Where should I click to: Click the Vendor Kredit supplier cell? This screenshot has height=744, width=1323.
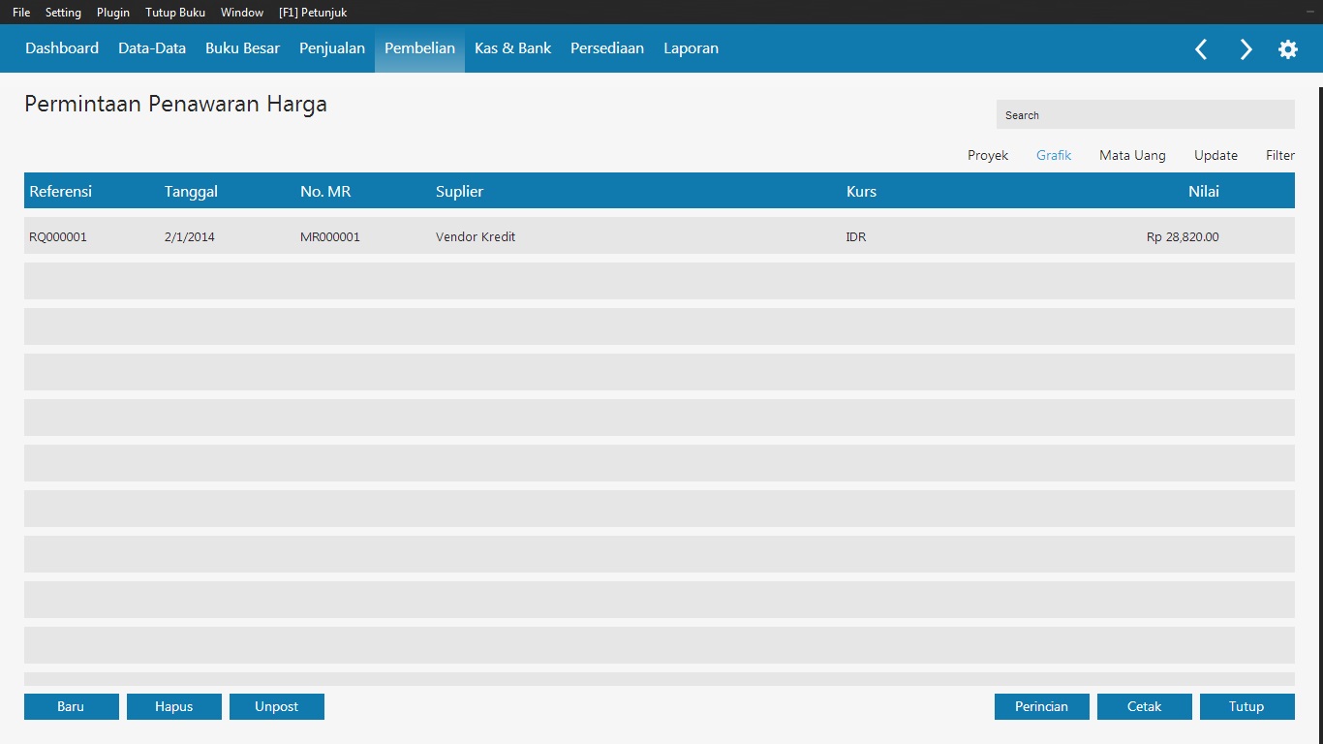coord(476,236)
